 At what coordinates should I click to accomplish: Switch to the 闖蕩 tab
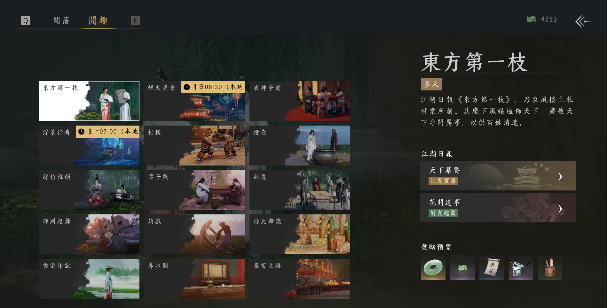61,20
